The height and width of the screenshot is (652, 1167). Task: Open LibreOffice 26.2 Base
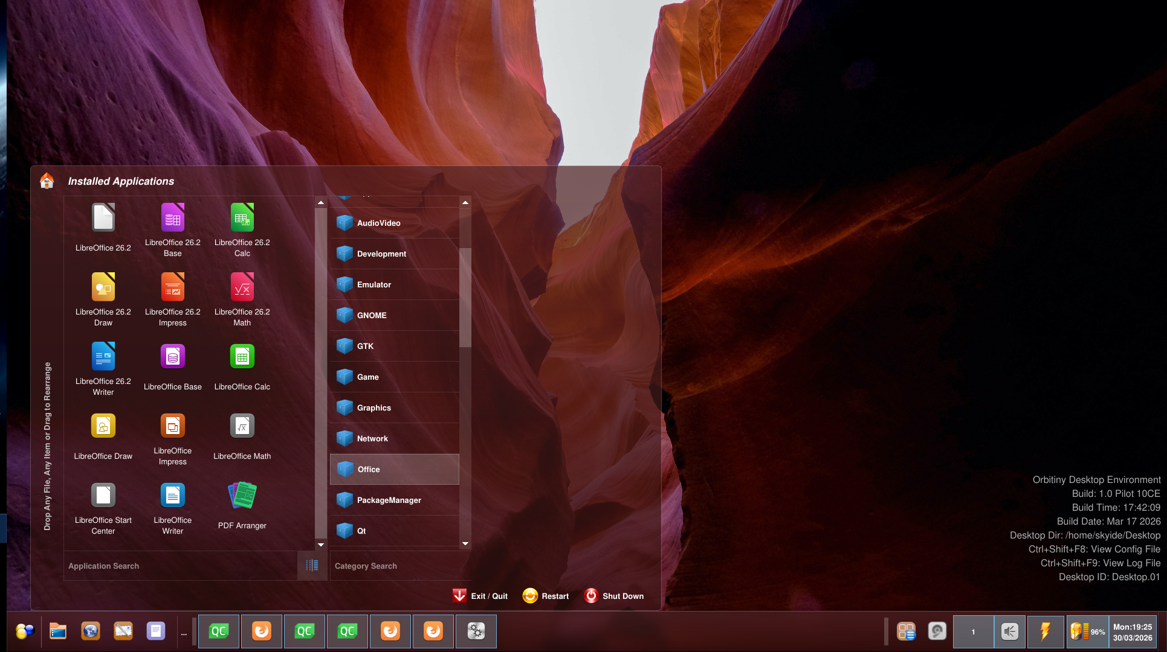pos(172,229)
